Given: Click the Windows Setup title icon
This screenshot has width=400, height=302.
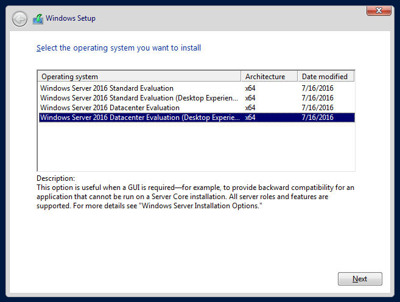Looking at the screenshot, I should click(38, 19).
